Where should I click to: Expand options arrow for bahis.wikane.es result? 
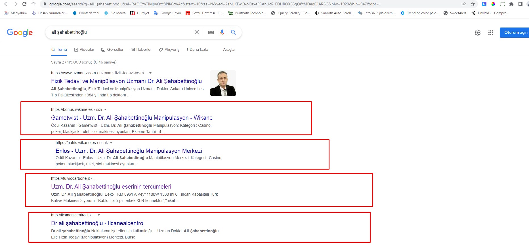111,143
